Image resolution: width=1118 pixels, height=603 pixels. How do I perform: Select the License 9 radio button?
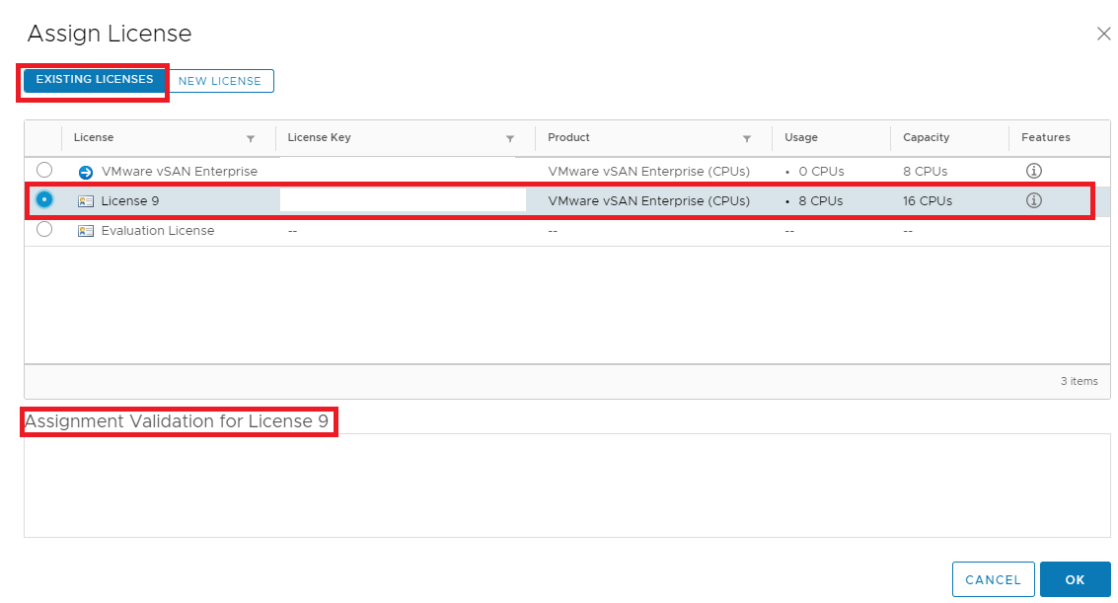point(44,199)
